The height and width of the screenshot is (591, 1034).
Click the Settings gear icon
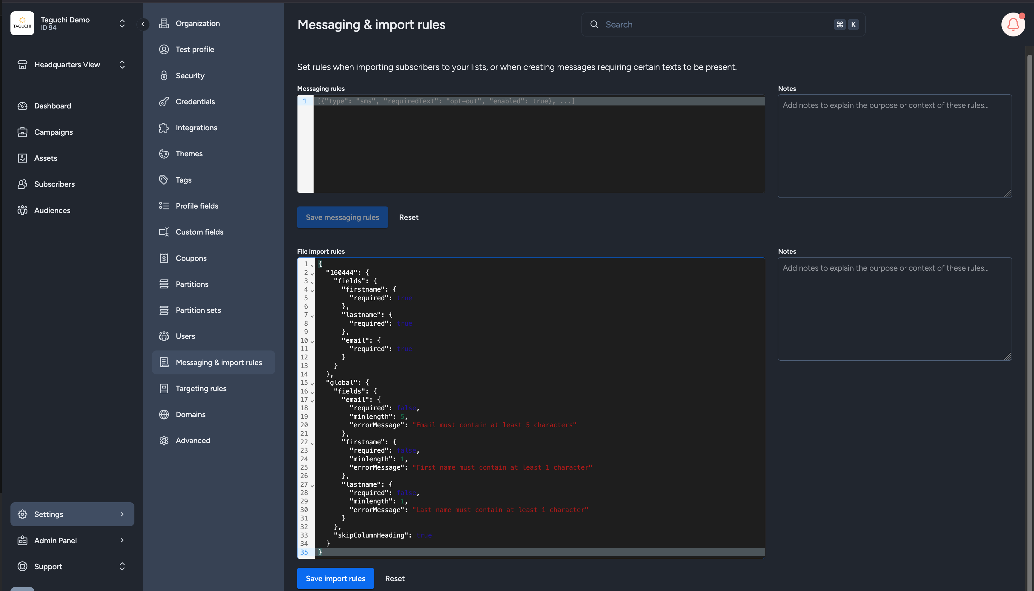pos(22,514)
